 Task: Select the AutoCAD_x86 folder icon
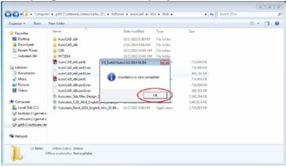click(x=55, y=45)
